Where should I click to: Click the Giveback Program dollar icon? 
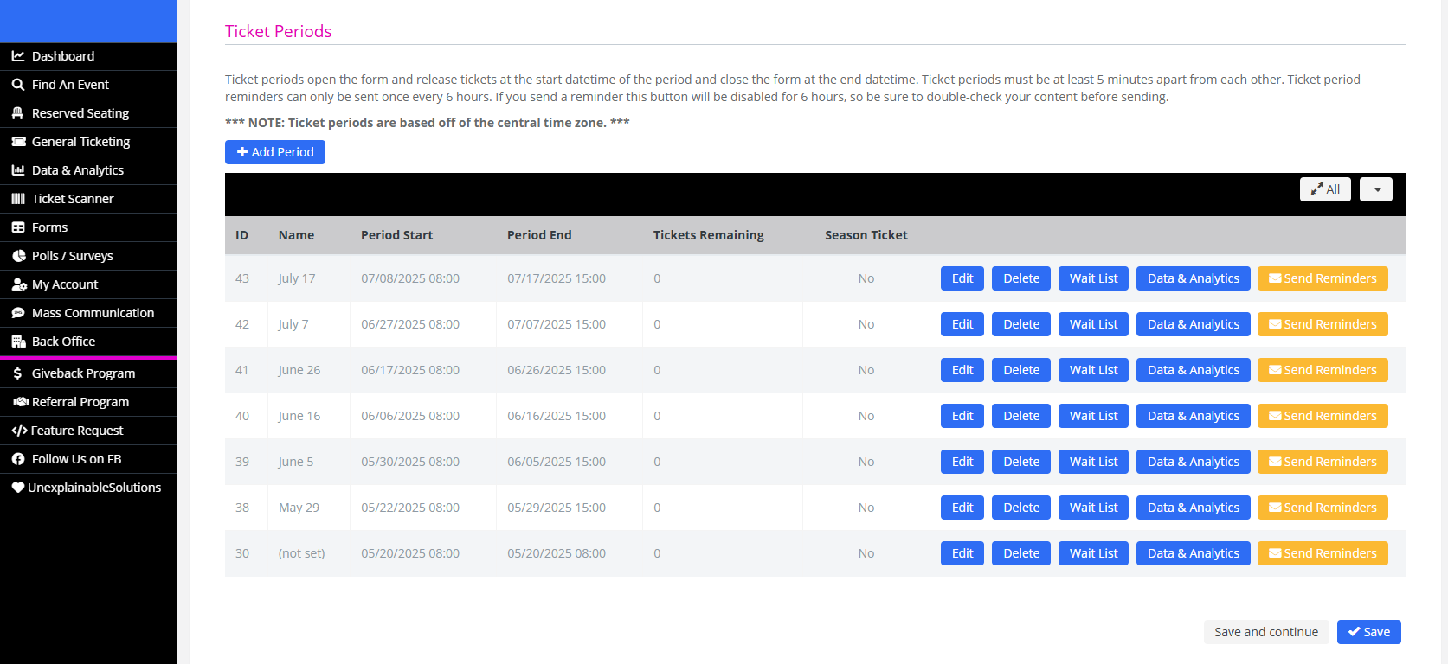point(17,373)
